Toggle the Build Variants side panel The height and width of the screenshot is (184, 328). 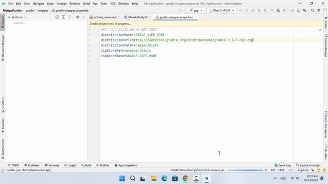(x=3, y=149)
